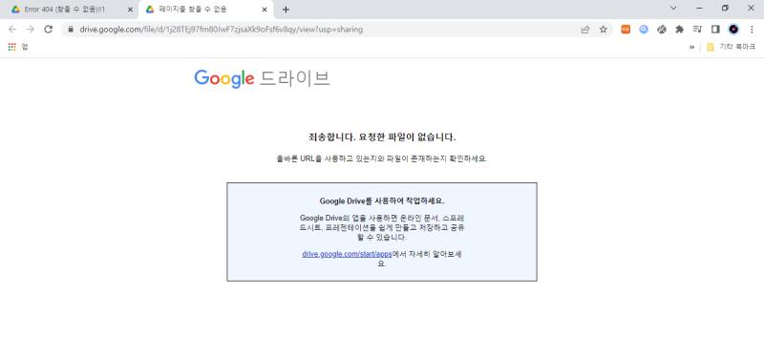Click the Google Drive logo
The width and height of the screenshot is (764, 358).
pos(262,78)
